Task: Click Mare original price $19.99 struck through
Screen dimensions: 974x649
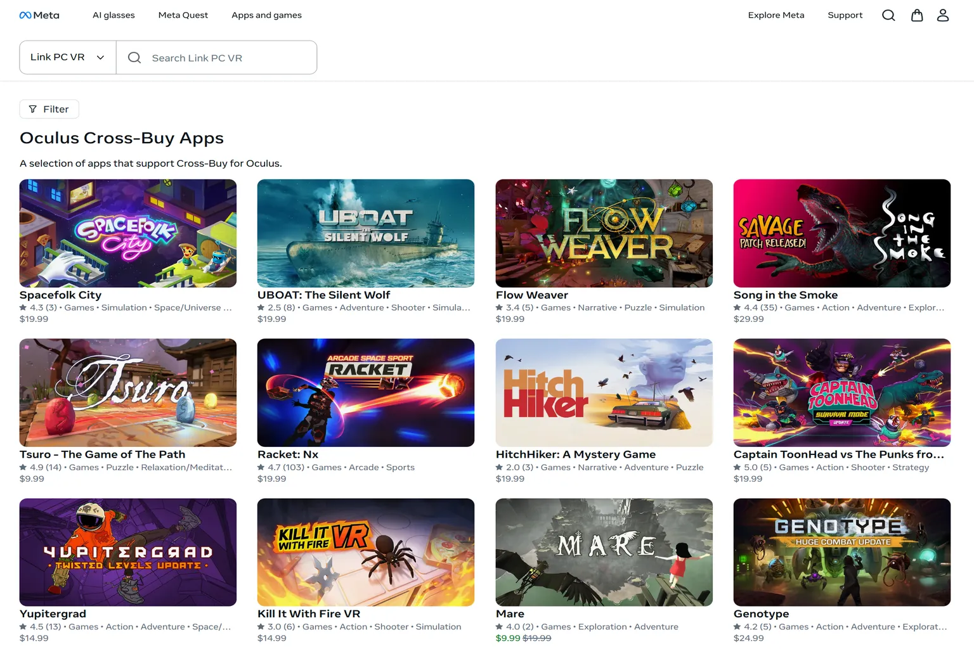Action: [537, 638]
